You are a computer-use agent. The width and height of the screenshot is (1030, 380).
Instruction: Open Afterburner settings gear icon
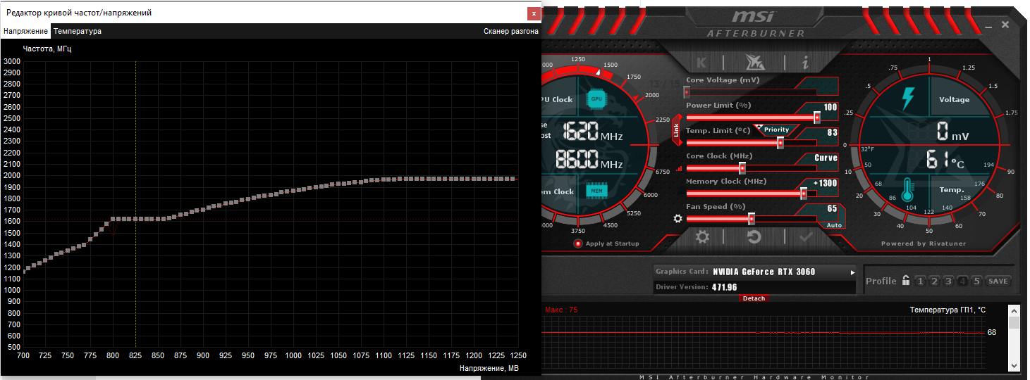(x=702, y=236)
